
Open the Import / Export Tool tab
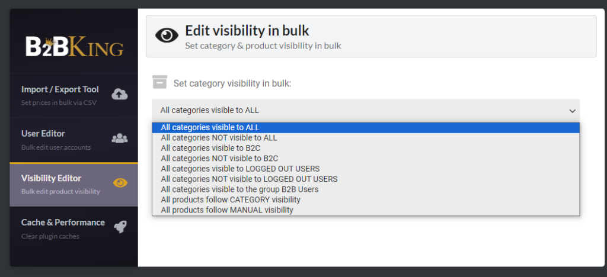pyautogui.click(x=60, y=89)
